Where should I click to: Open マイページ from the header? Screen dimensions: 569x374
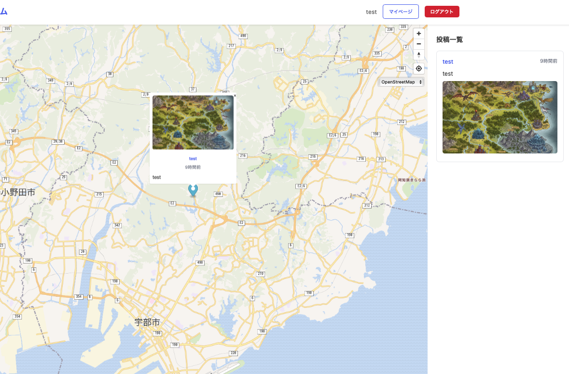(401, 12)
